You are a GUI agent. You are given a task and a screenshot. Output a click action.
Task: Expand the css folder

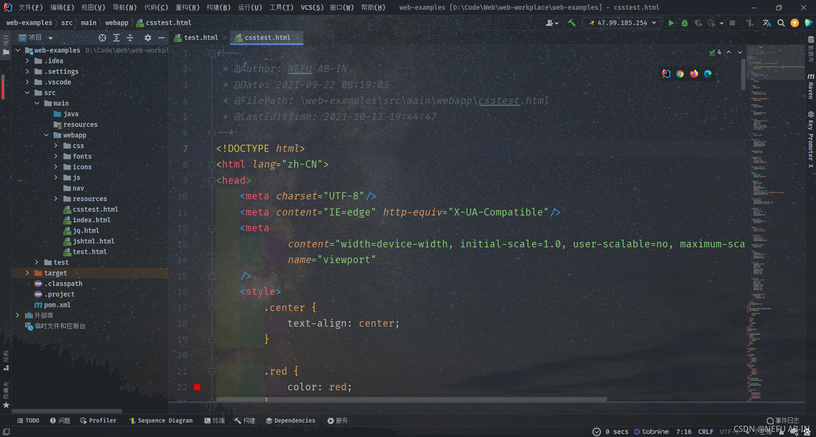56,146
